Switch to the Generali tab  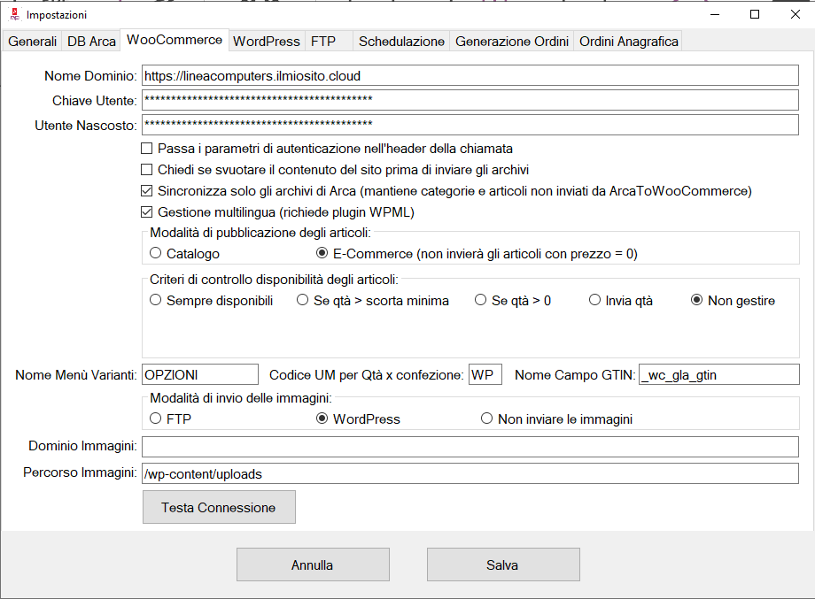coord(33,41)
